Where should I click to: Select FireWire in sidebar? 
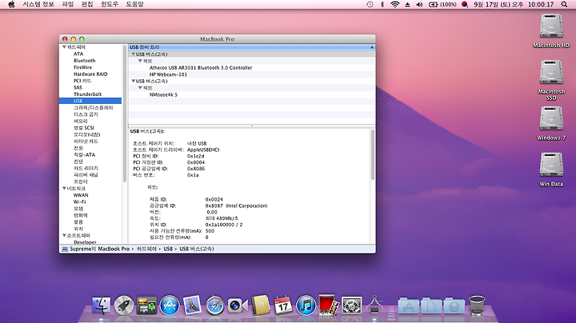[x=82, y=67]
